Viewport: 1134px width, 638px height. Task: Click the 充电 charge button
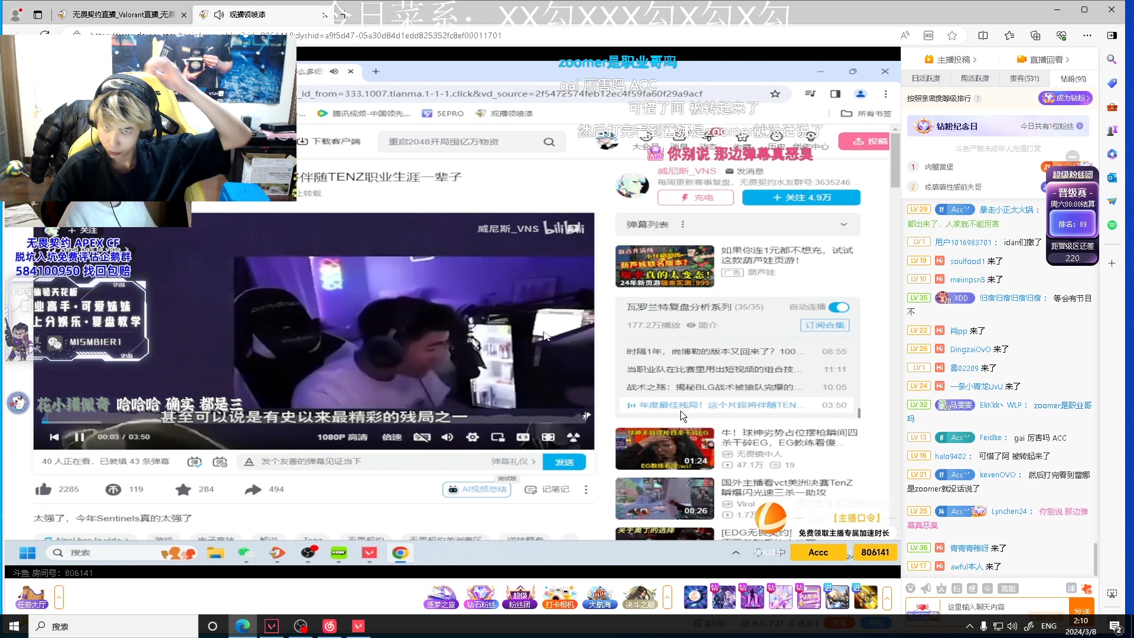(696, 198)
